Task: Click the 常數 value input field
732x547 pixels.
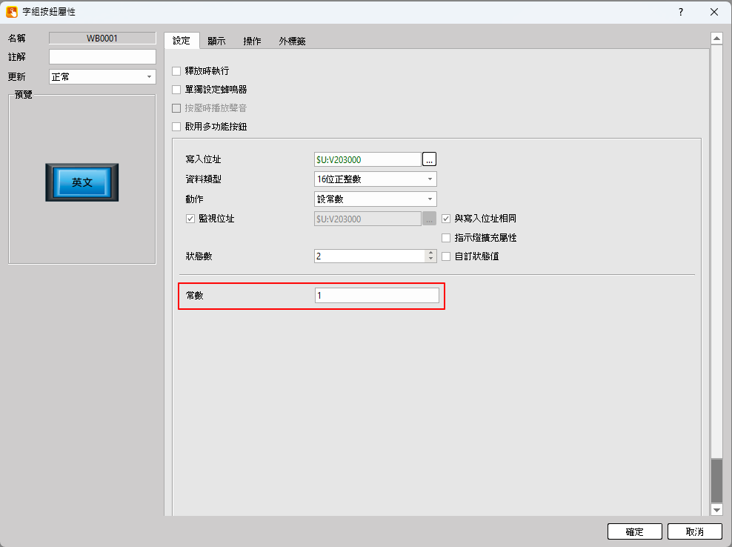Action: point(376,296)
